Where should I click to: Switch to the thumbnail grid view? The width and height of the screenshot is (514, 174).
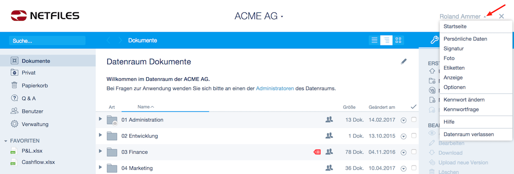click(x=398, y=41)
